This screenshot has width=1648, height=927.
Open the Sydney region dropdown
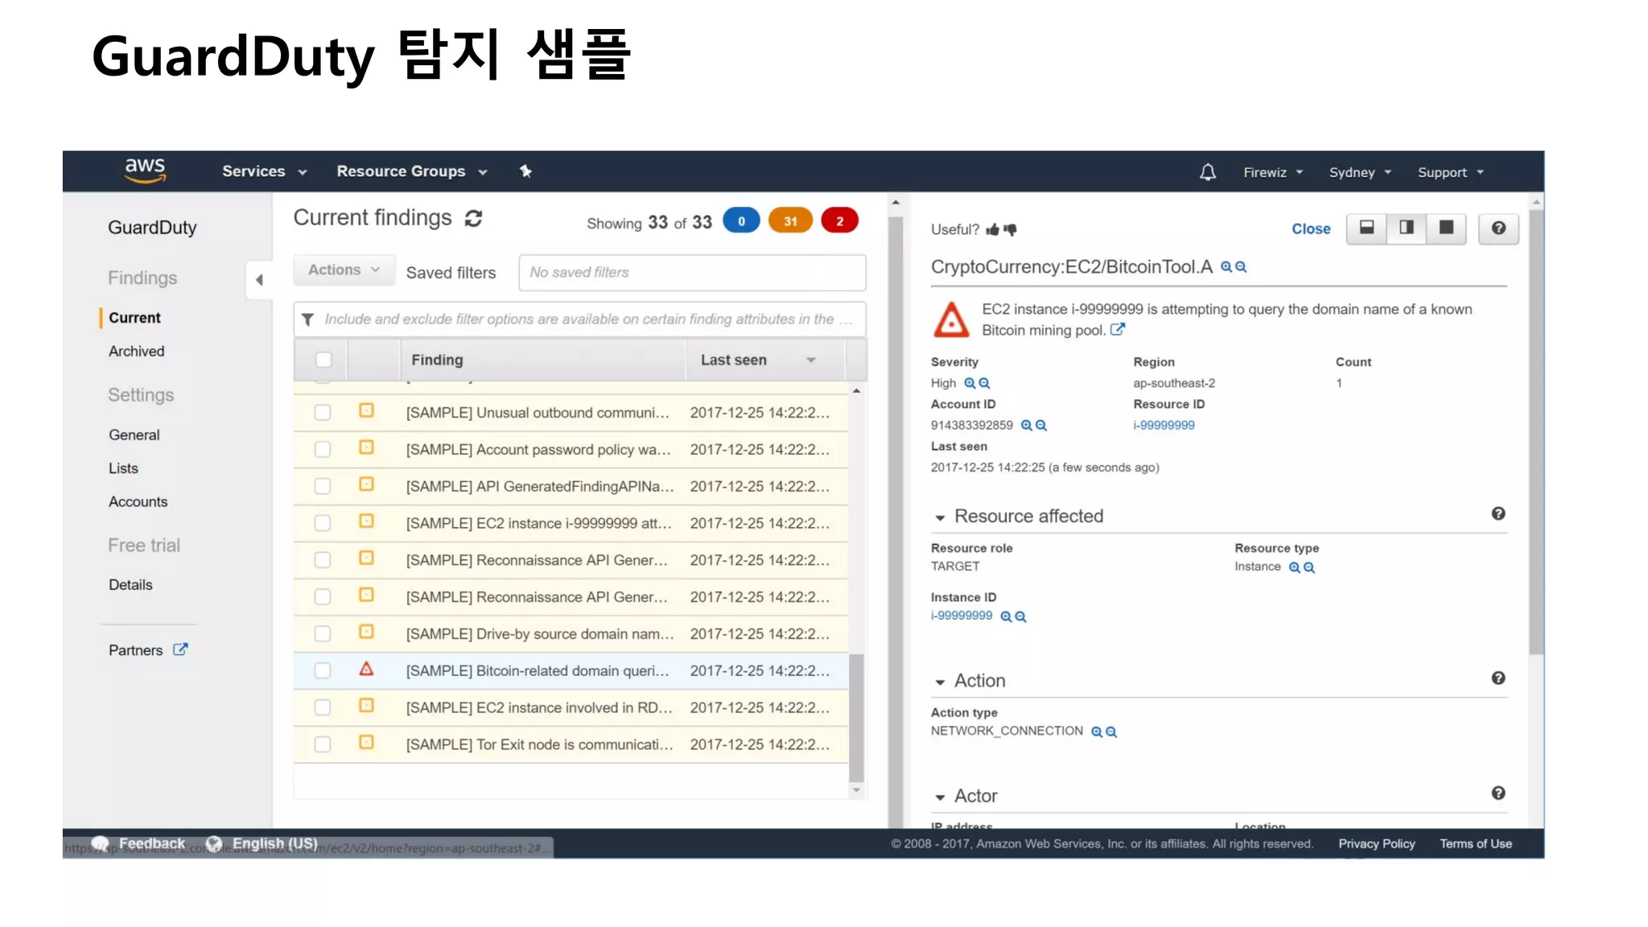pyautogui.click(x=1360, y=172)
